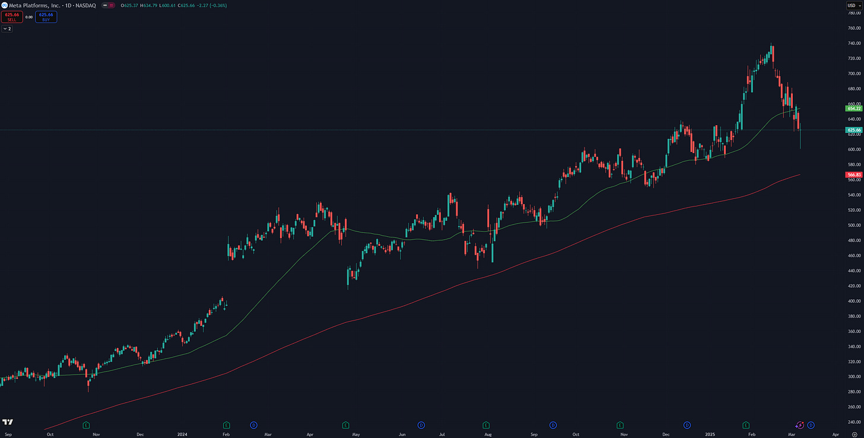Open the earnings marker in late January 2025
Screen dimensions: 864x438
click(747, 425)
